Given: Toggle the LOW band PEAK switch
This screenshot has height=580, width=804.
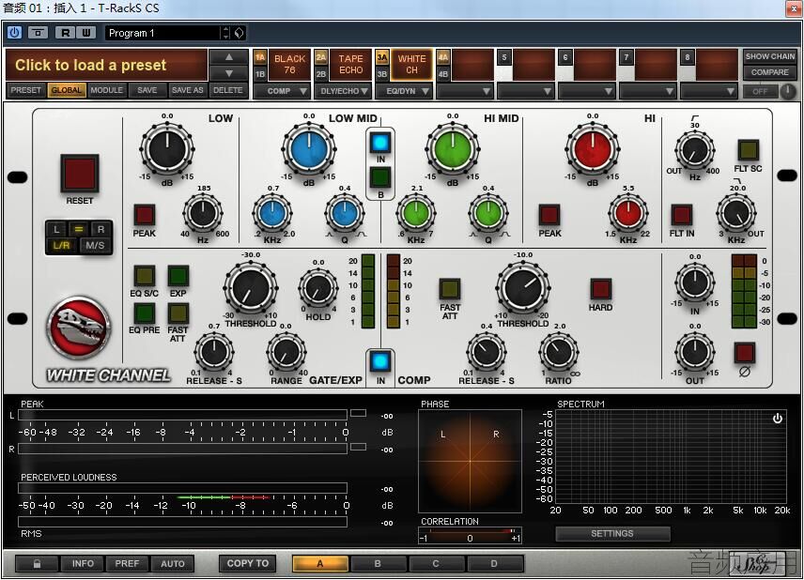Looking at the screenshot, I should tap(144, 215).
